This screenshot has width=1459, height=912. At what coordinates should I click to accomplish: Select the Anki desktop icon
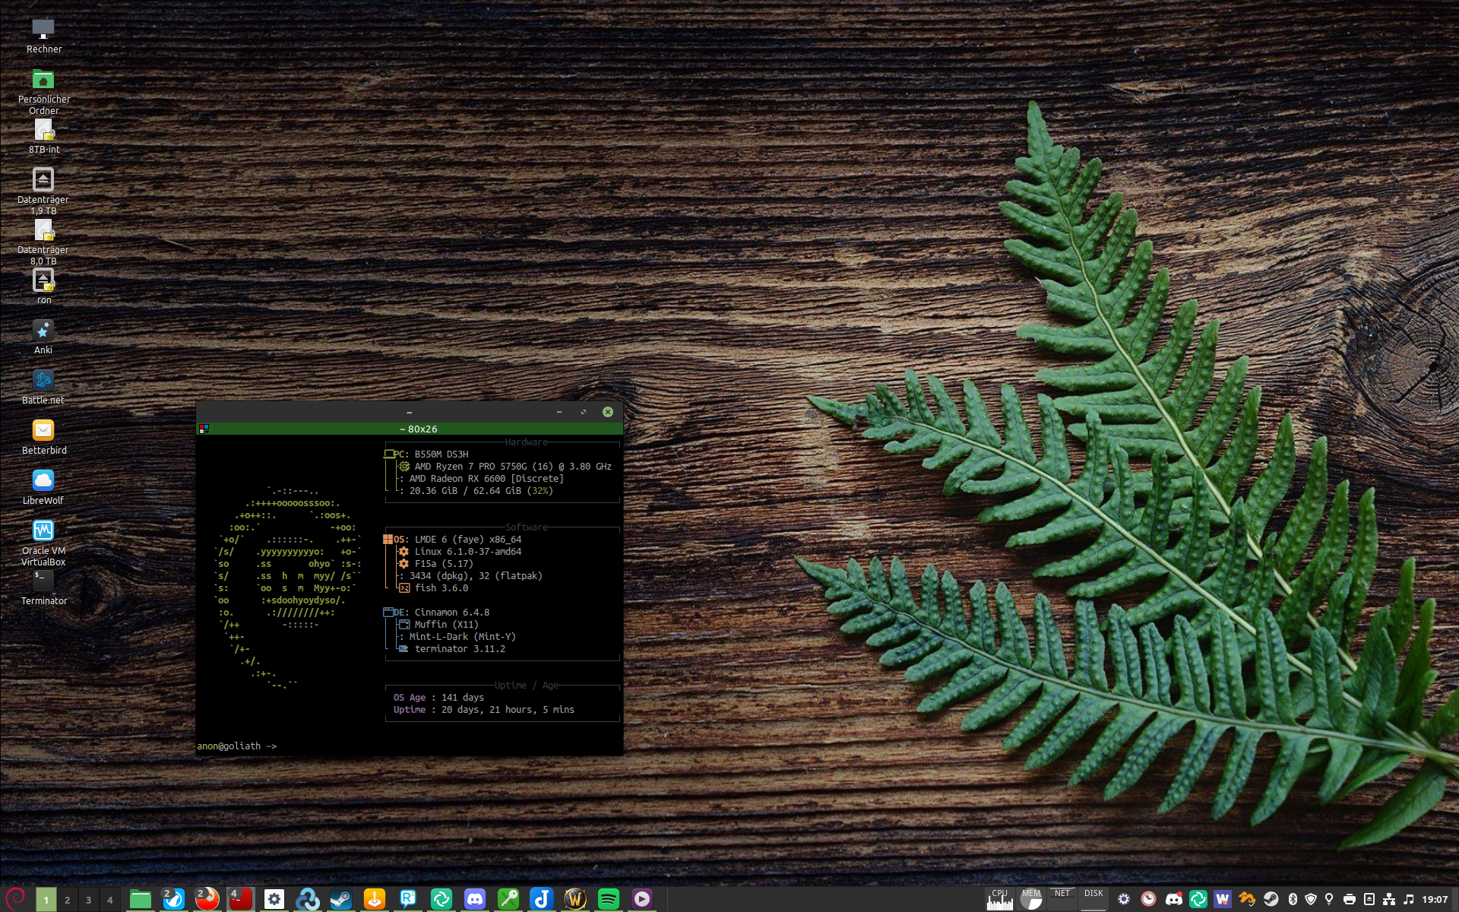point(43,337)
